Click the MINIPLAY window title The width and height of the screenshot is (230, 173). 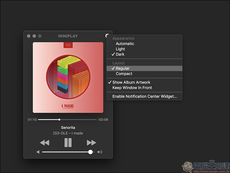68,36
